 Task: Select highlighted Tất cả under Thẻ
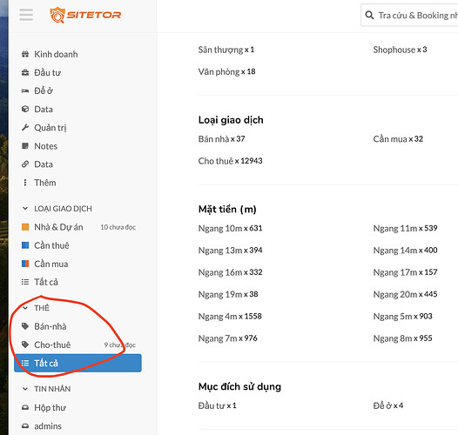click(77, 363)
